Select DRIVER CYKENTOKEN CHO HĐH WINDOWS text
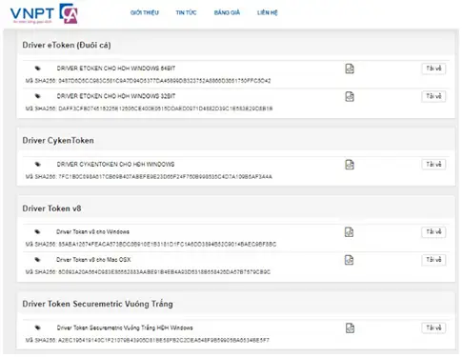This screenshot has width=462, height=357. coord(115,164)
